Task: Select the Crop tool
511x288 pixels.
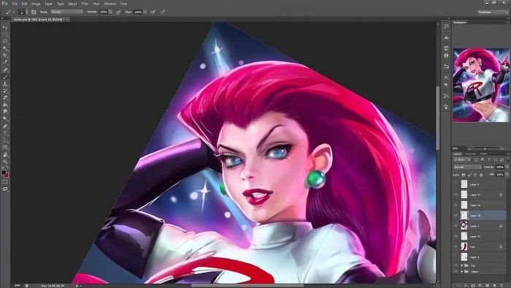Action: point(5,55)
